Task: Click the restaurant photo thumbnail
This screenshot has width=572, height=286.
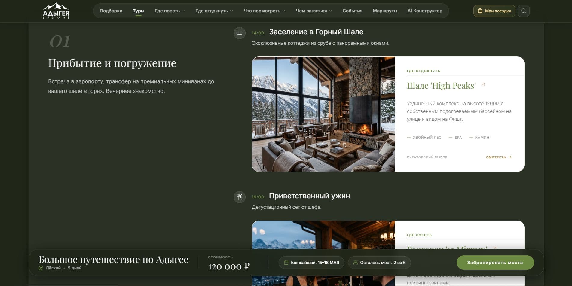Action: pyautogui.click(x=323, y=235)
